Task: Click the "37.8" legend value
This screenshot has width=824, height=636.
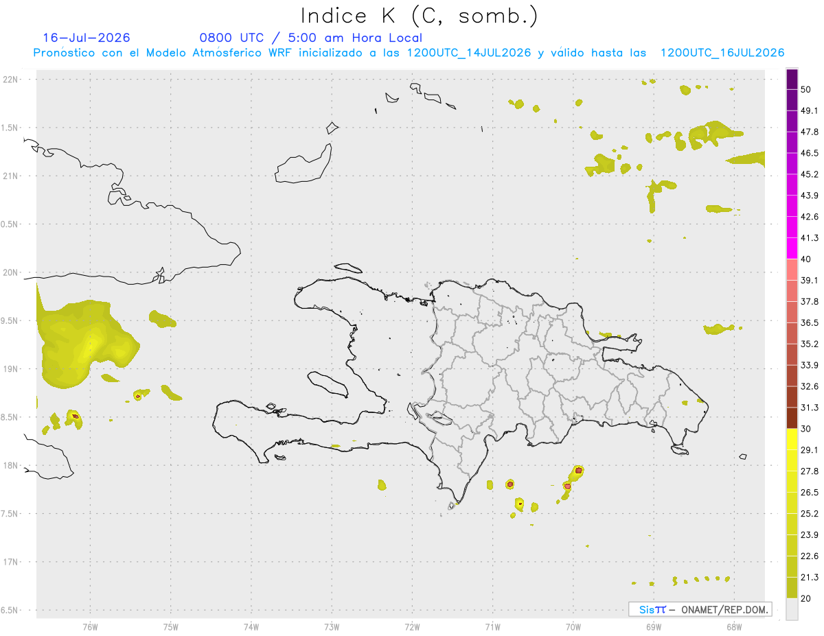Action: tap(810, 302)
